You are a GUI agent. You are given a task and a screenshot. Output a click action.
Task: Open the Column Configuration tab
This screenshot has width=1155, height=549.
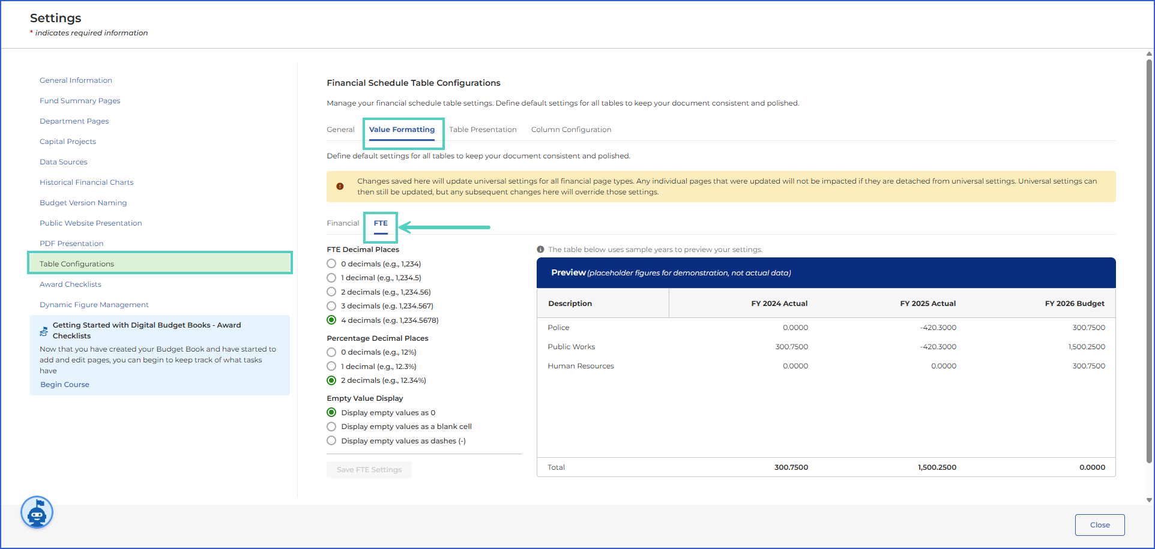click(571, 130)
